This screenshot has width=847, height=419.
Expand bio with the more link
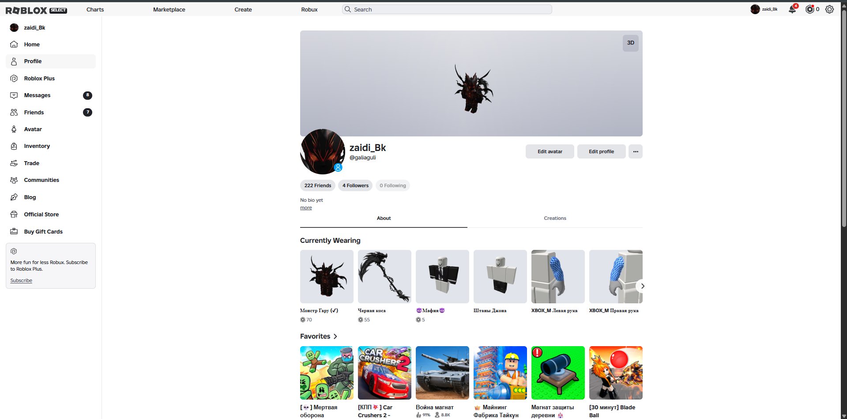coord(306,208)
